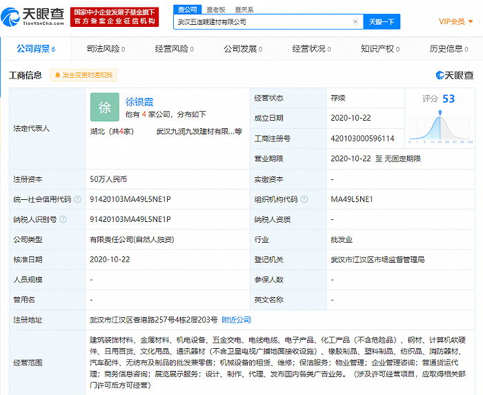
Task: Click the 武汉九润九发建材有限 company link
Action: pyautogui.click(x=199, y=132)
